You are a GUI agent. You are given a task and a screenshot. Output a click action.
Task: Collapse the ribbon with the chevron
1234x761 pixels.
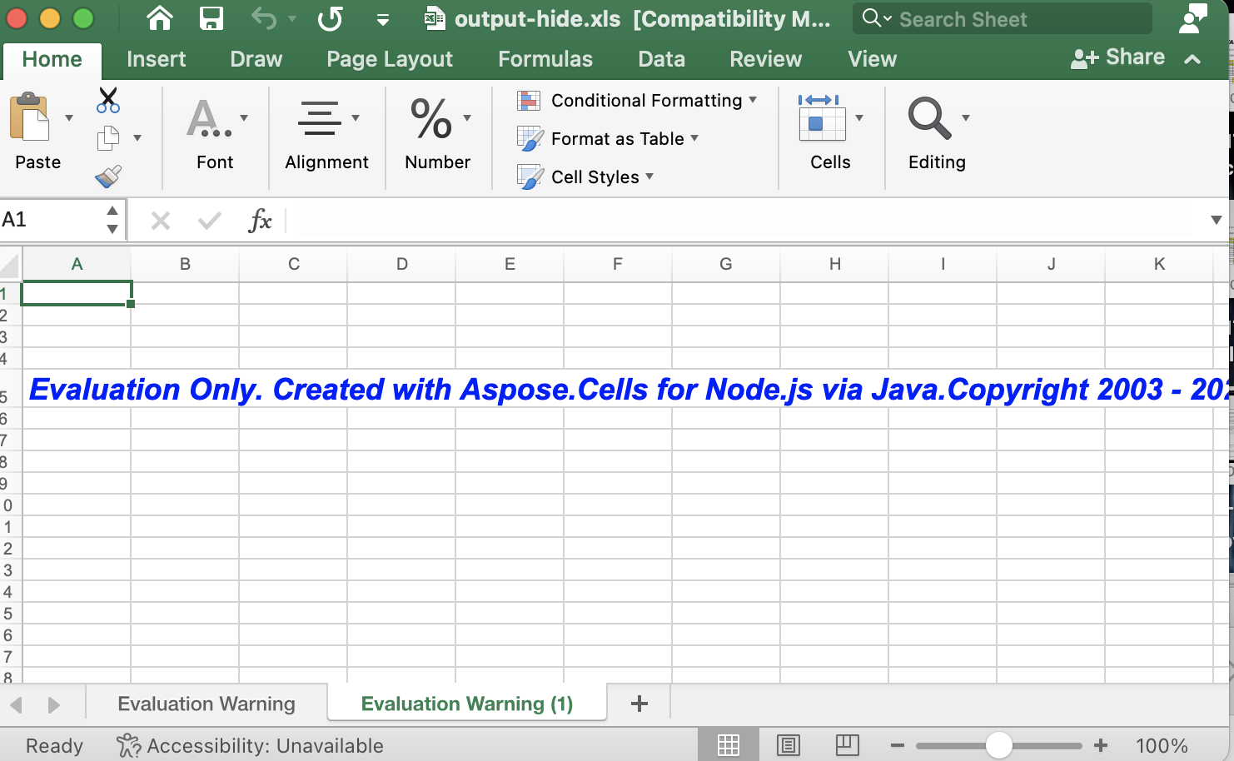pos(1192,59)
